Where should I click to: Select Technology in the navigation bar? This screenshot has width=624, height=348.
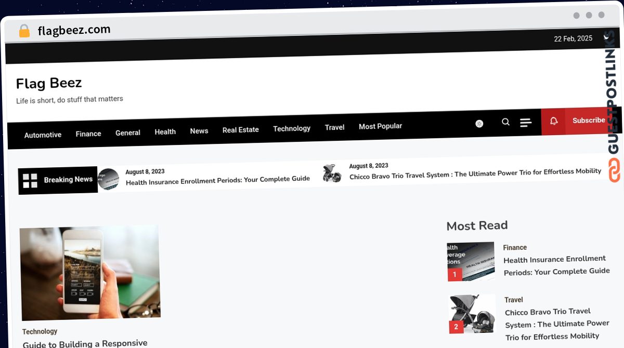click(x=292, y=128)
